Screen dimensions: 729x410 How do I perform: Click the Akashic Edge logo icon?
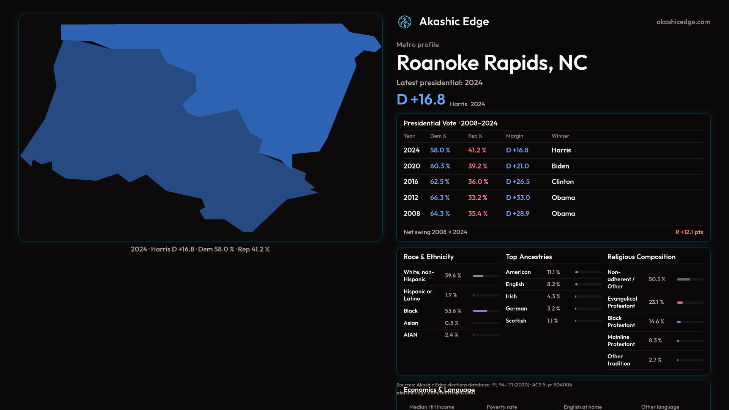(404, 22)
